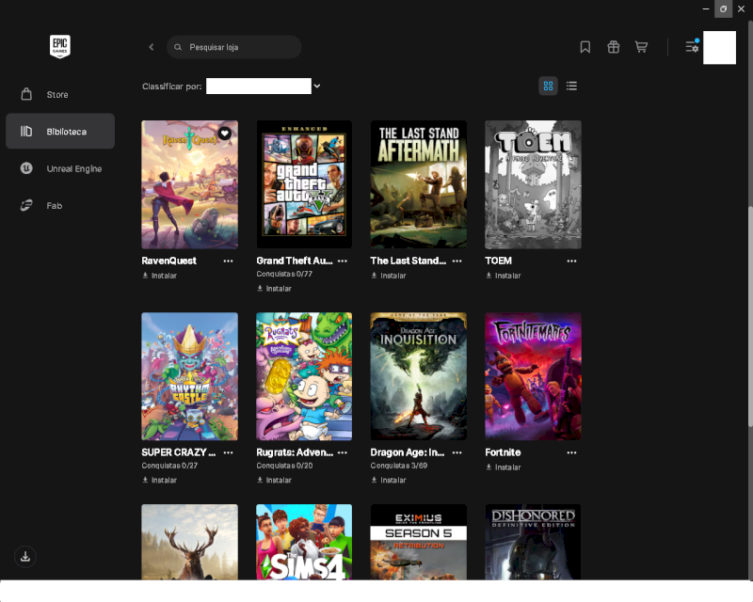Install Dragon Age Inquisition
This screenshot has height=602, width=753.
click(389, 480)
